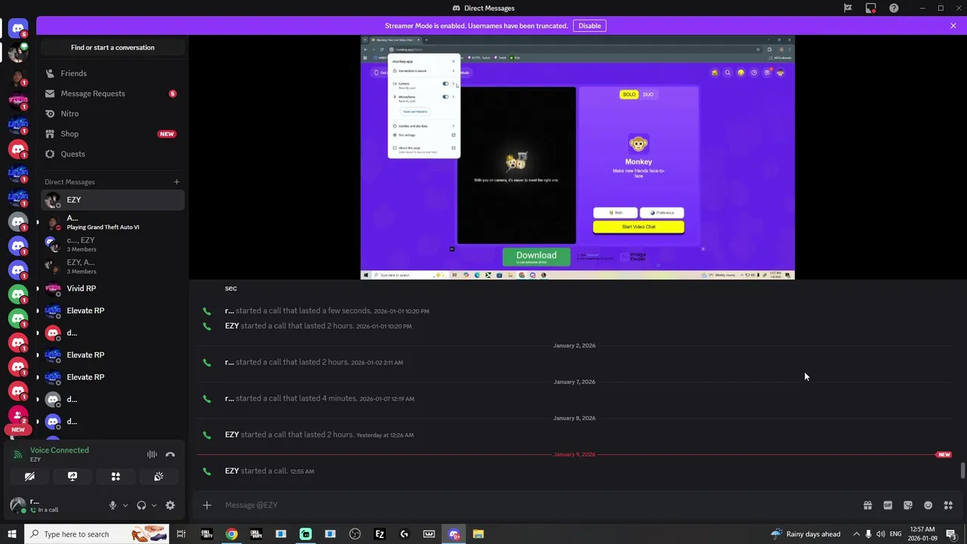Image resolution: width=967 pixels, height=544 pixels.
Task: Open group DM 'EZY, A...'
Action: click(113, 266)
